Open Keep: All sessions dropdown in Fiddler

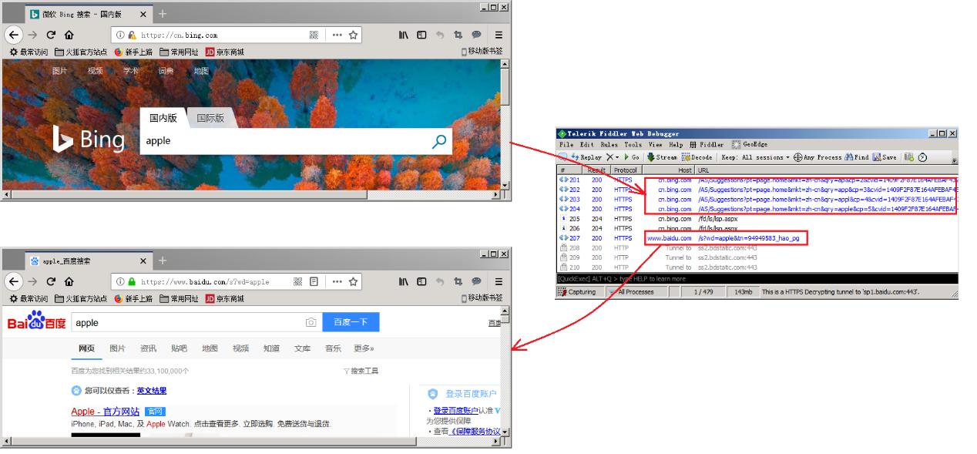pos(755,157)
